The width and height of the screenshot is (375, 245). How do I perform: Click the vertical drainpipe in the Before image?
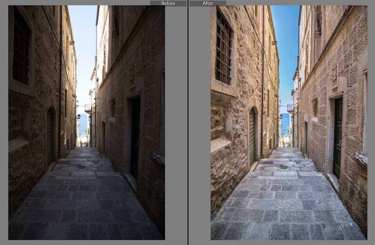(x=60, y=82)
